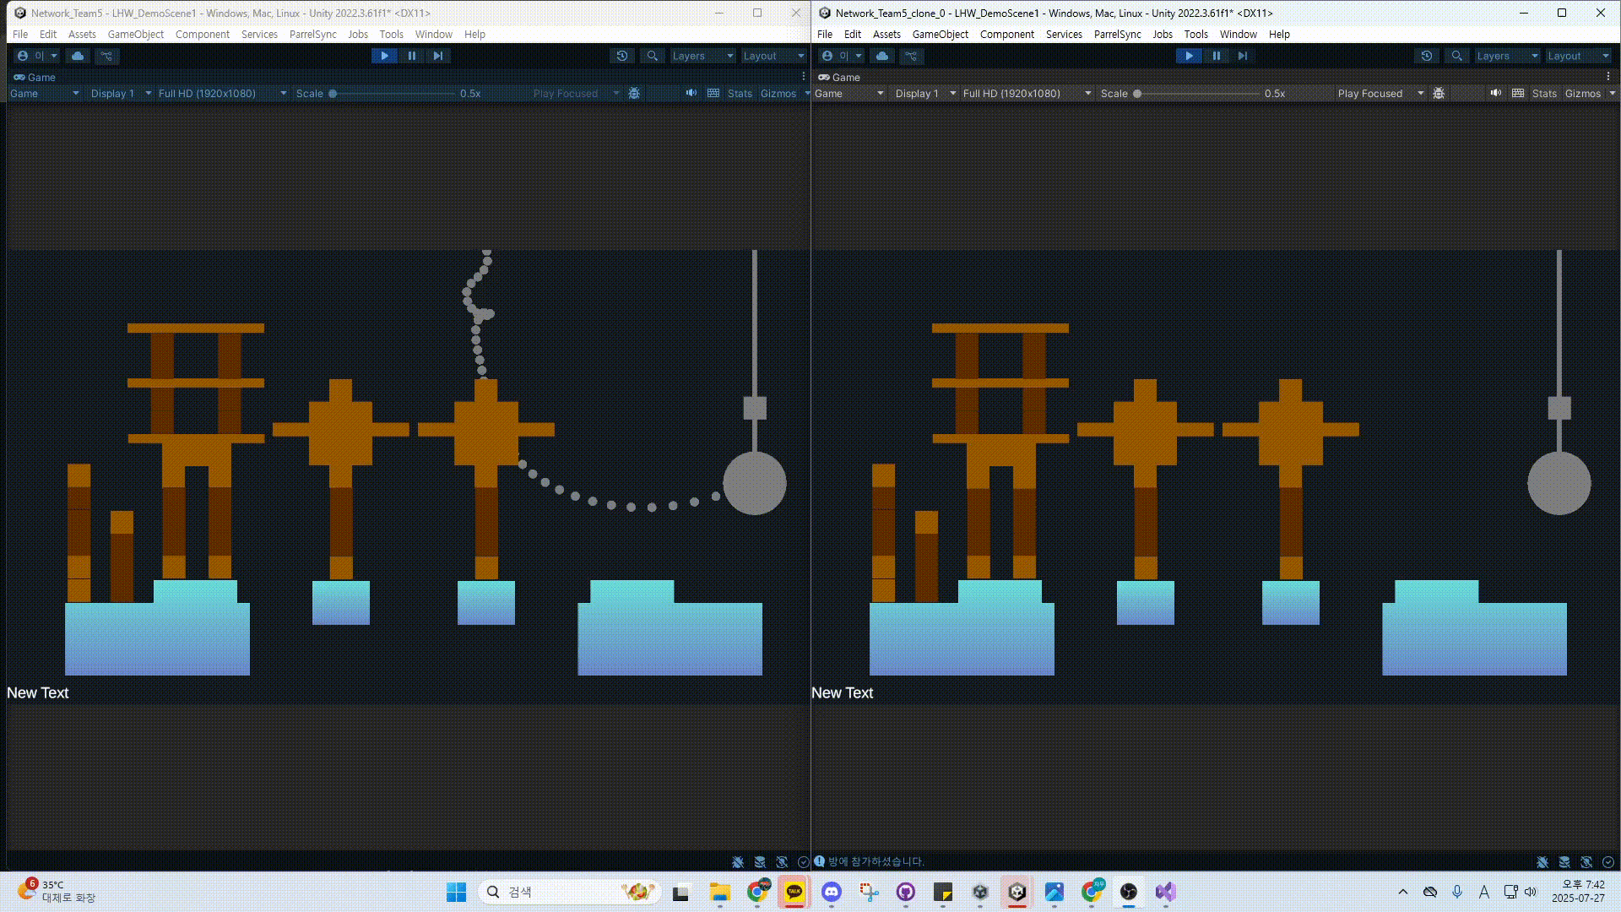Launch Discord from the Windows taskbar
Viewport: 1621px width, 912px height.
(x=832, y=892)
